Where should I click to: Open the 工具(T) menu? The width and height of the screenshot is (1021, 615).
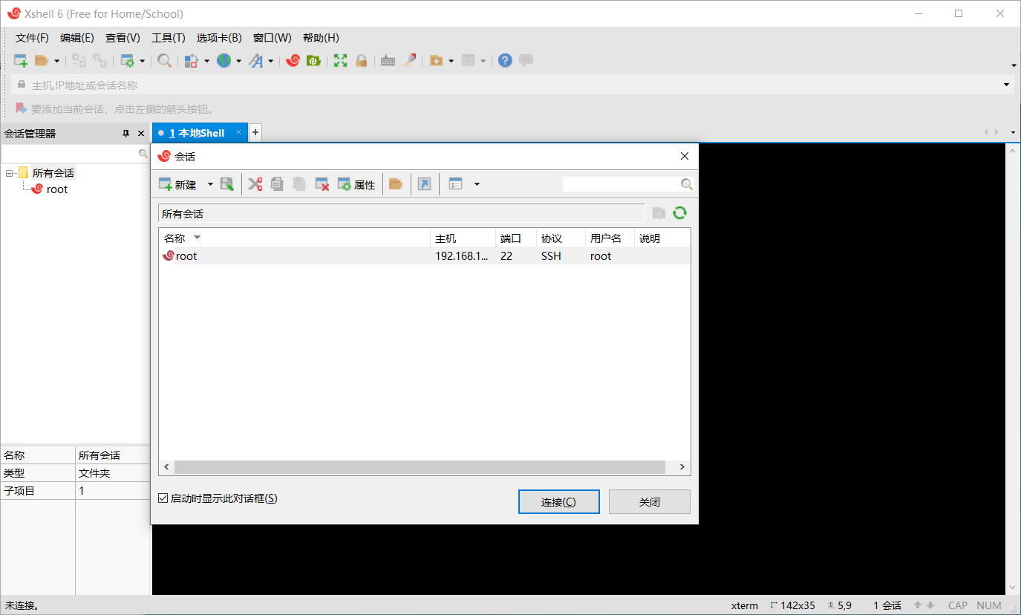169,38
